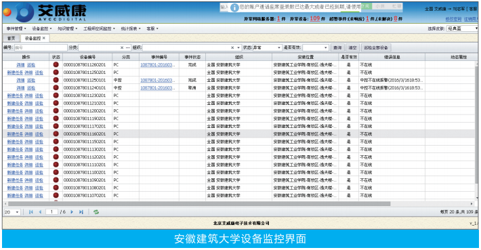Switch to the 首页 tab

coord(11,39)
